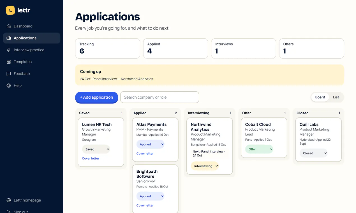The height and width of the screenshot is (213, 356).
Task: Open Atlas Payments cover letter link
Action: 145,154
